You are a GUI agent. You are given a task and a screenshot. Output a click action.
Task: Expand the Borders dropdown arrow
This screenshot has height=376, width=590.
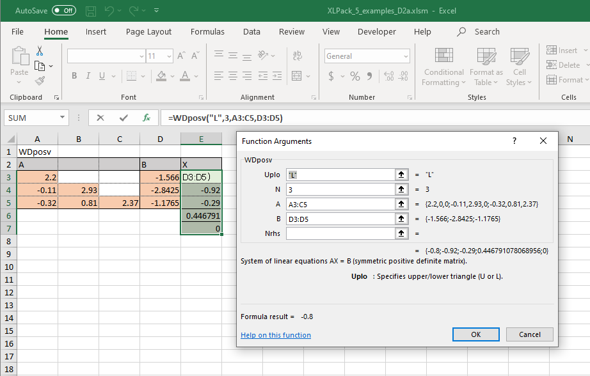143,76
